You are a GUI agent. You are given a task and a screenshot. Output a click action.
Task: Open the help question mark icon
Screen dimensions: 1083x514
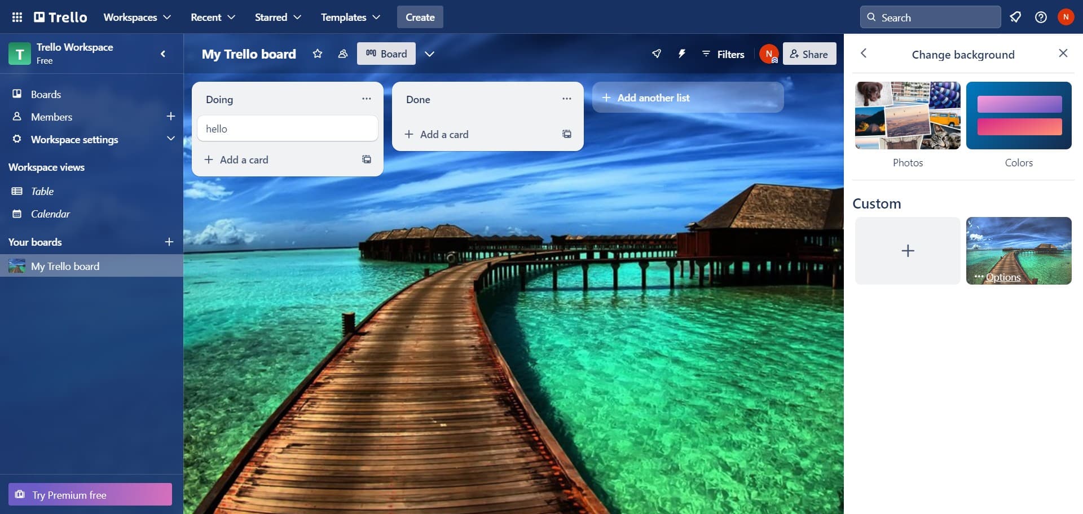pyautogui.click(x=1041, y=17)
